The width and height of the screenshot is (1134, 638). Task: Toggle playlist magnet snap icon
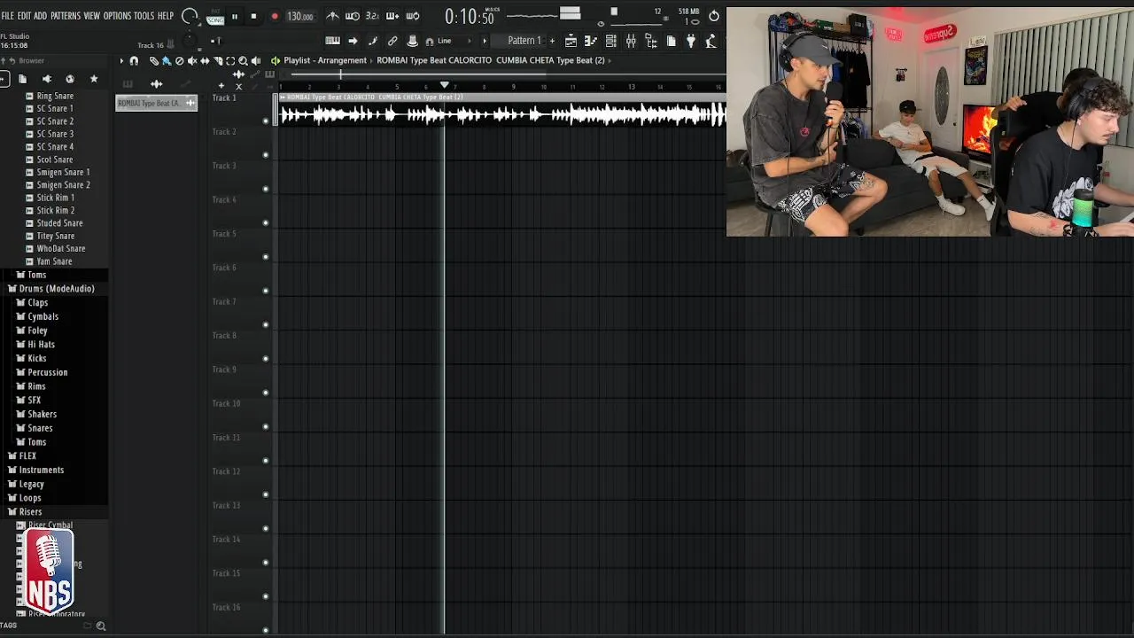point(134,60)
